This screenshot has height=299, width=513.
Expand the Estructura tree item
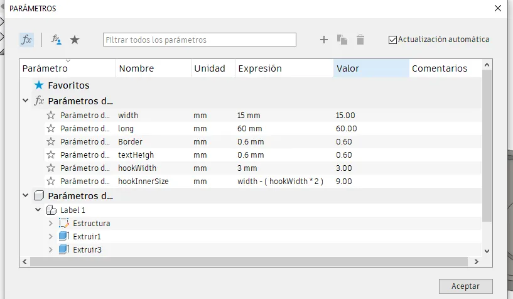[51, 223]
